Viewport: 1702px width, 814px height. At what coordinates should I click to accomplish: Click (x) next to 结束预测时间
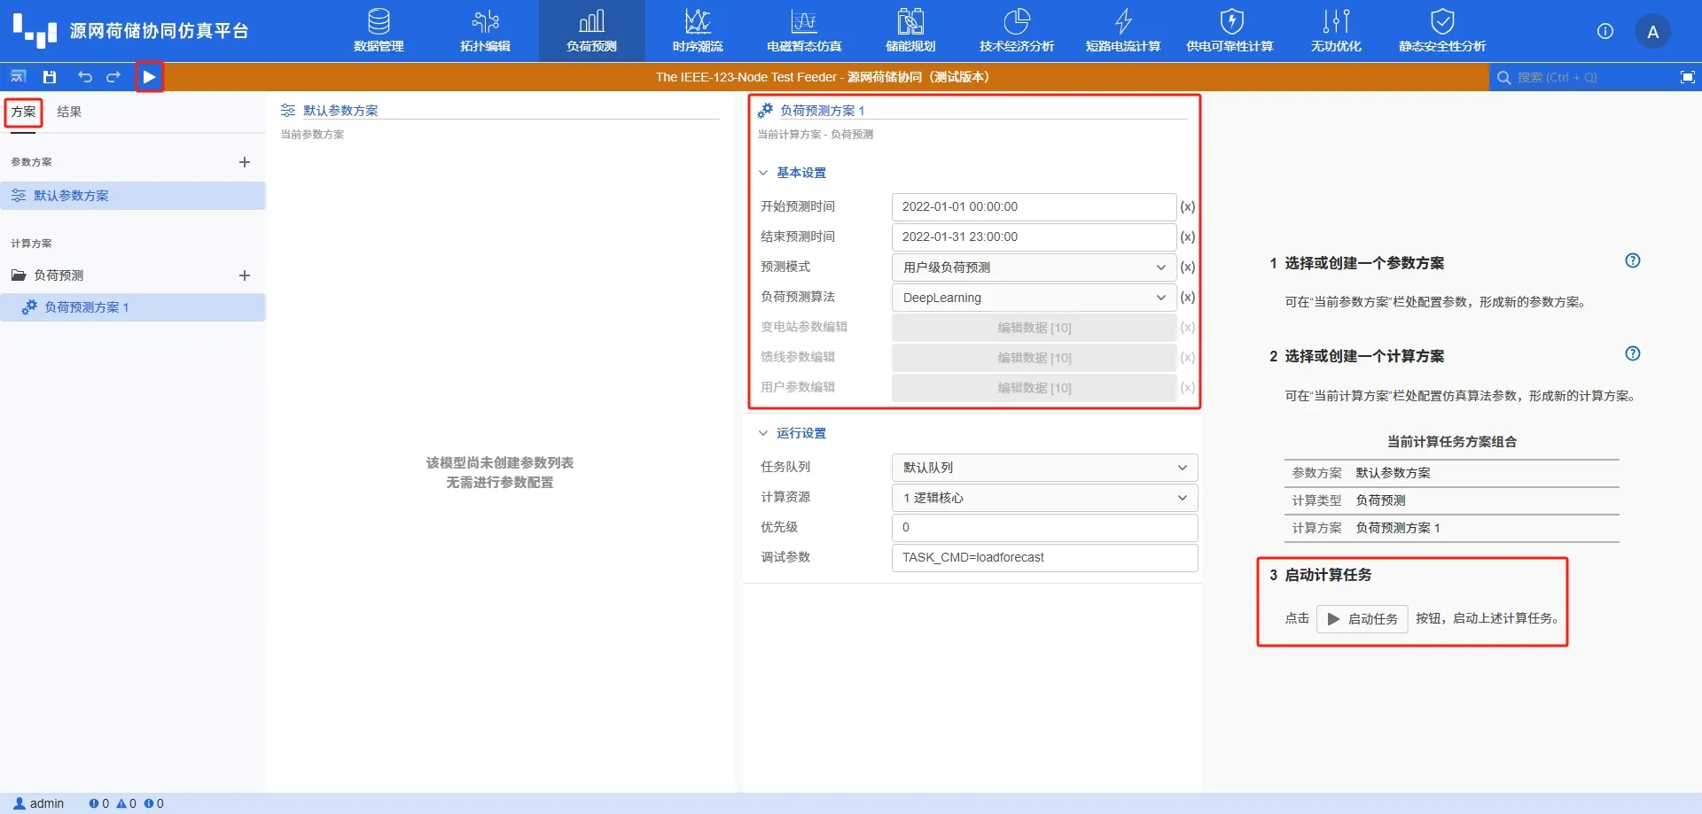click(x=1187, y=237)
